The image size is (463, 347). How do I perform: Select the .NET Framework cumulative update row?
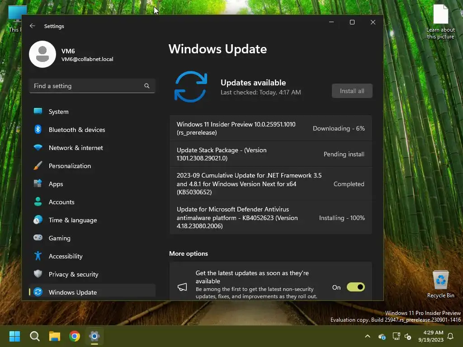point(270,184)
